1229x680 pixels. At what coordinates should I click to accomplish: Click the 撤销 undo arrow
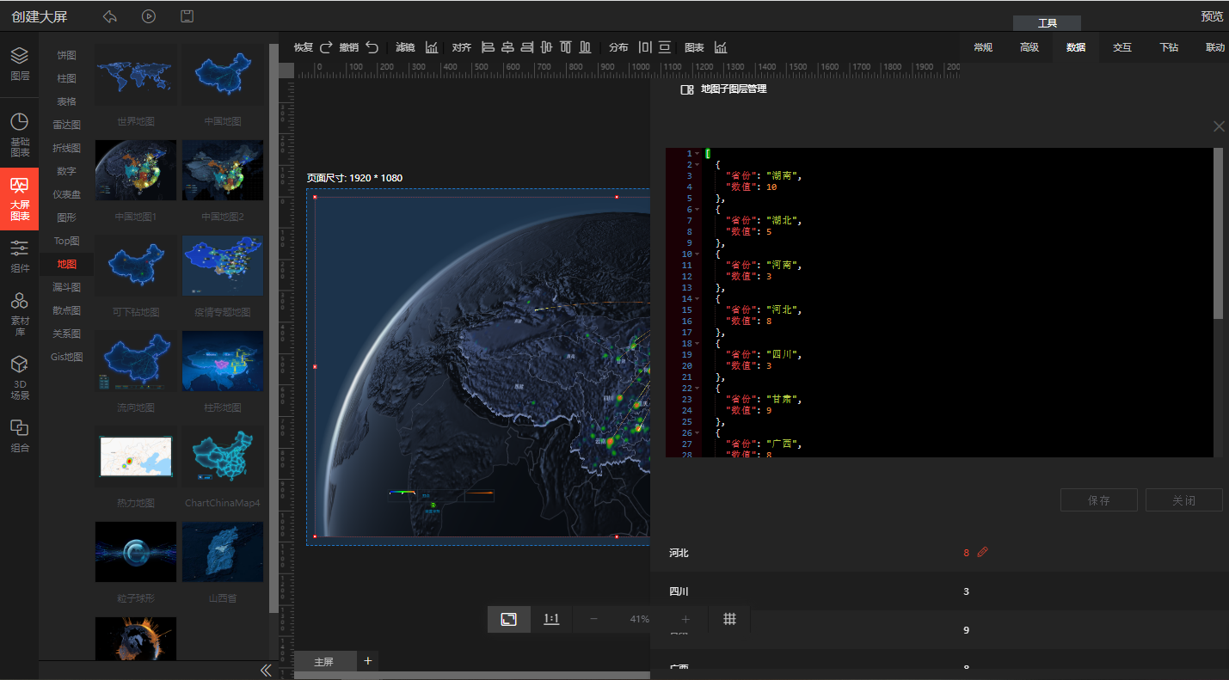pos(372,47)
